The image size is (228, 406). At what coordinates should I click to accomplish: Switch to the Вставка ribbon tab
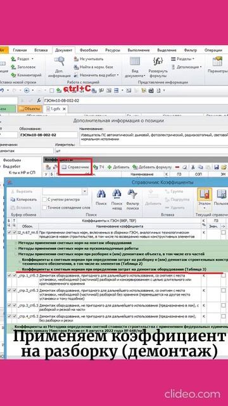(41, 50)
